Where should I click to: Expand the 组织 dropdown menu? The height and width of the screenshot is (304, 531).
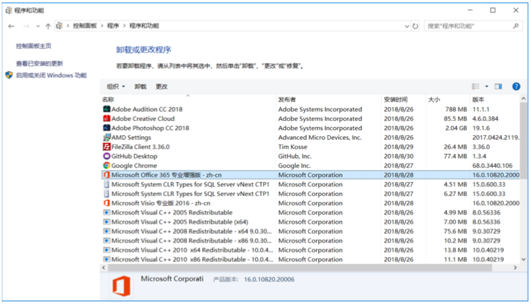pyautogui.click(x=116, y=87)
